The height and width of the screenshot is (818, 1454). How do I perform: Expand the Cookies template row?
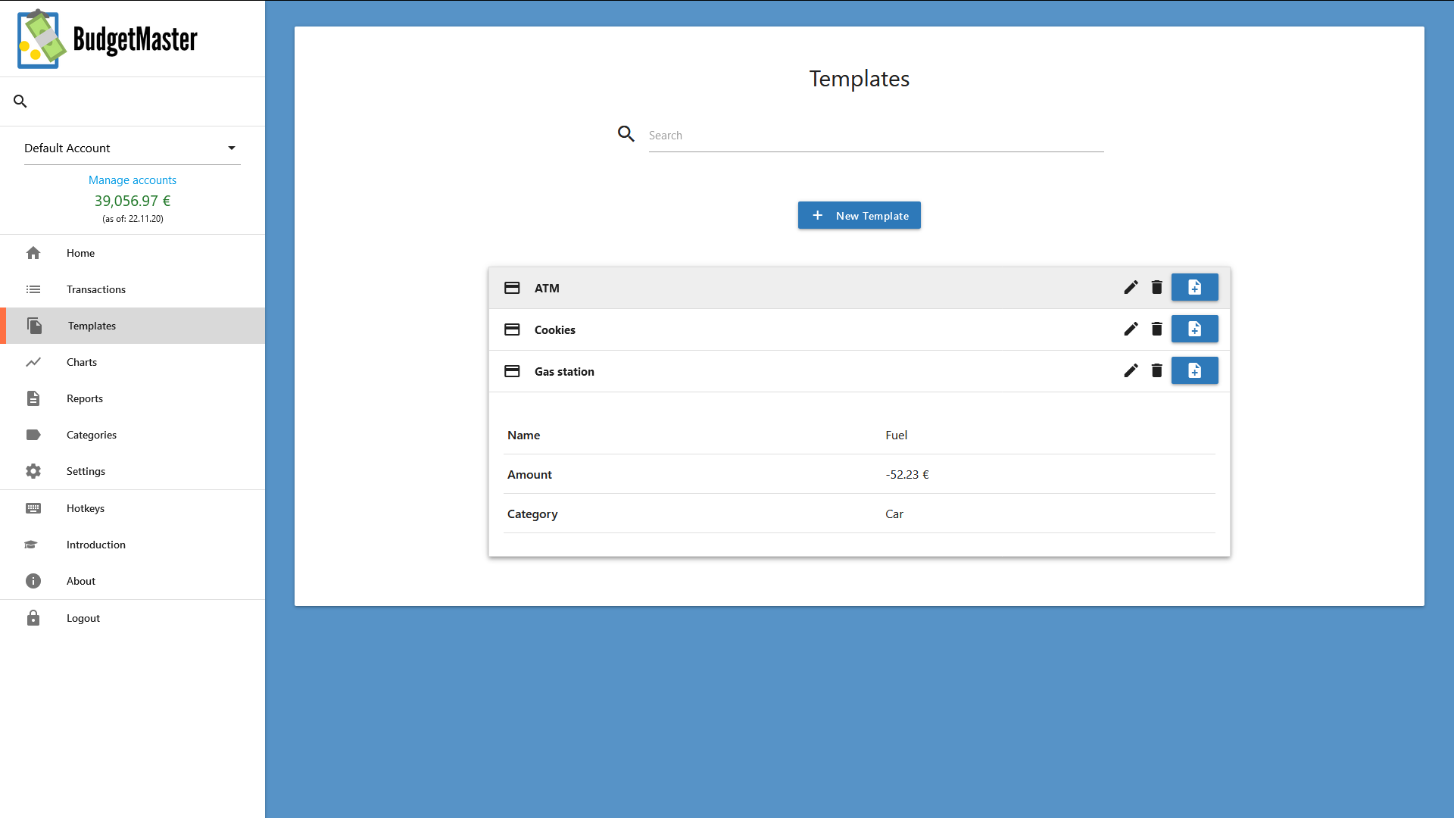click(859, 329)
